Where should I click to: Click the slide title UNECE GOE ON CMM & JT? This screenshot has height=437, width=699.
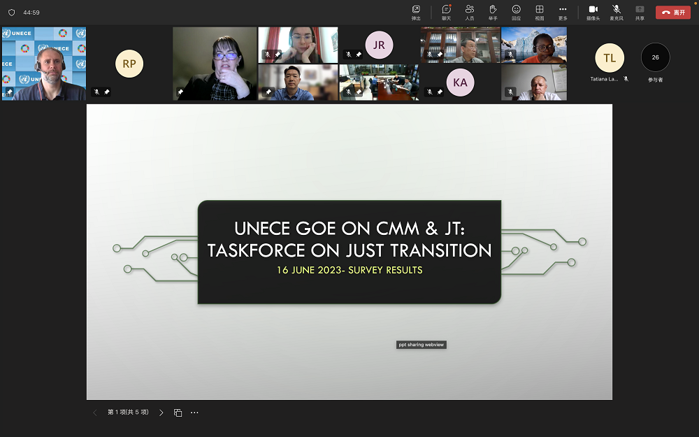pyautogui.click(x=349, y=229)
